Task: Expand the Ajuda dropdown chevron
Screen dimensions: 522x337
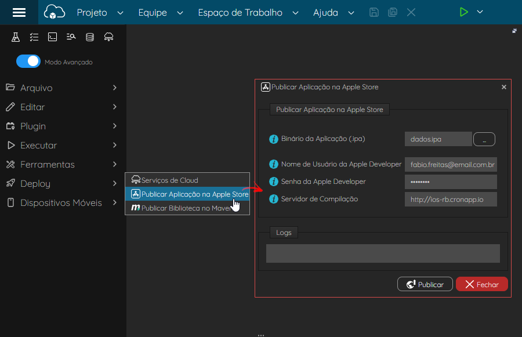Action: click(351, 13)
